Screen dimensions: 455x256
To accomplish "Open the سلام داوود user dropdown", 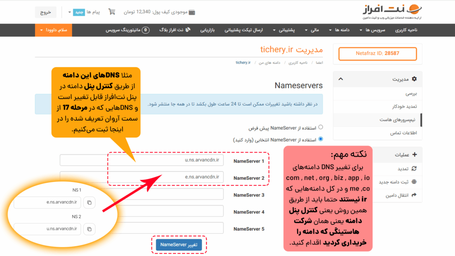I will 54,30.
